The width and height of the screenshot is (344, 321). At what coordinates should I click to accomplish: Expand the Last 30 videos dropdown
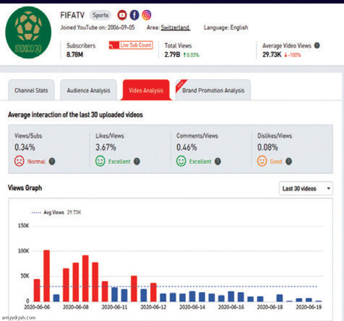click(306, 188)
